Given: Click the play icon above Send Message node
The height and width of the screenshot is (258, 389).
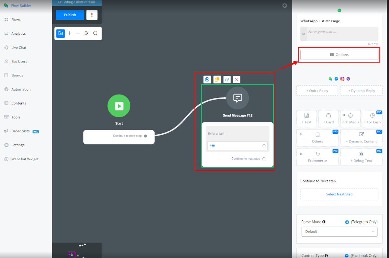Looking at the screenshot, I should pyautogui.click(x=207, y=80).
